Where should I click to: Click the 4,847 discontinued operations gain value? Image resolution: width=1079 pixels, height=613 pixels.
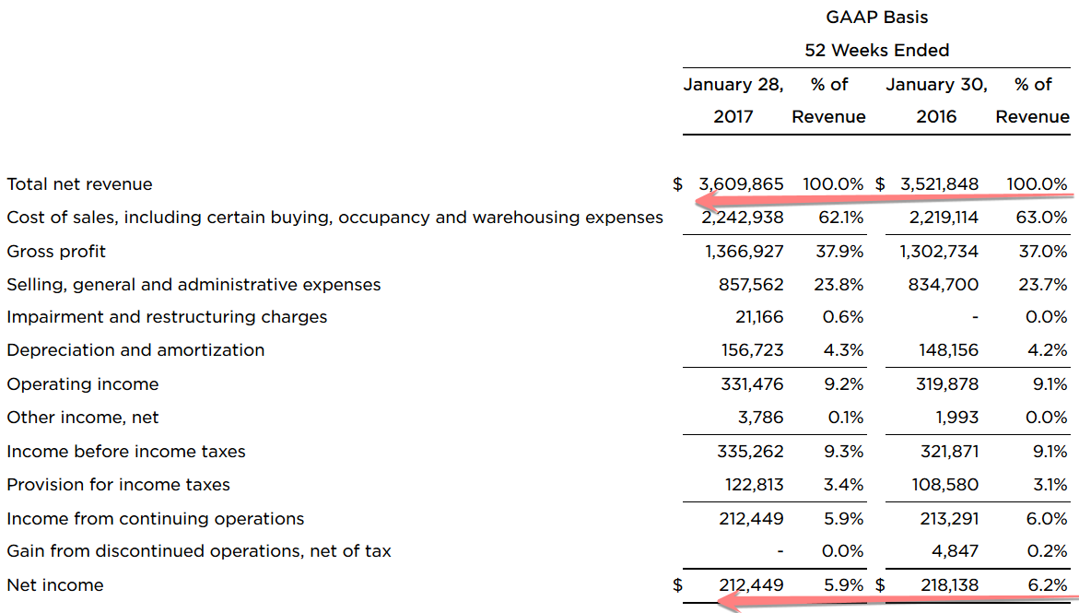[958, 551]
